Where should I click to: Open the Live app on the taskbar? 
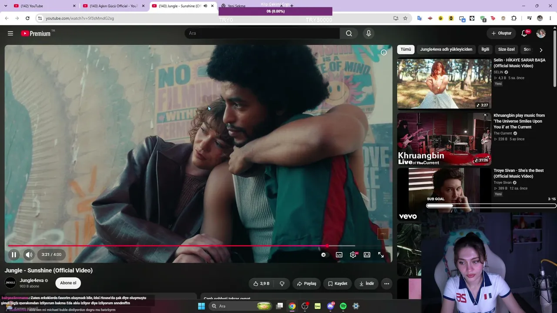click(x=318, y=306)
